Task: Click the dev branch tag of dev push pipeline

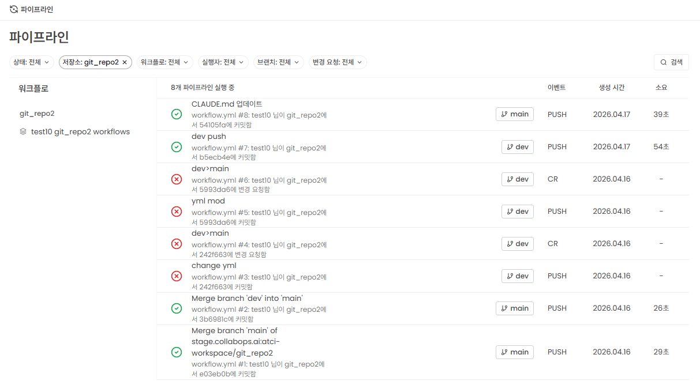Action: [518, 147]
